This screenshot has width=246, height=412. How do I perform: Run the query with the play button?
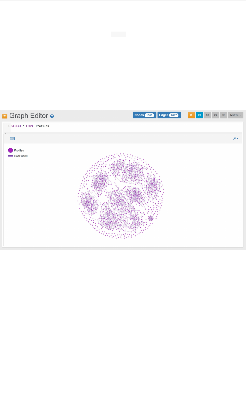(x=191, y=115)
